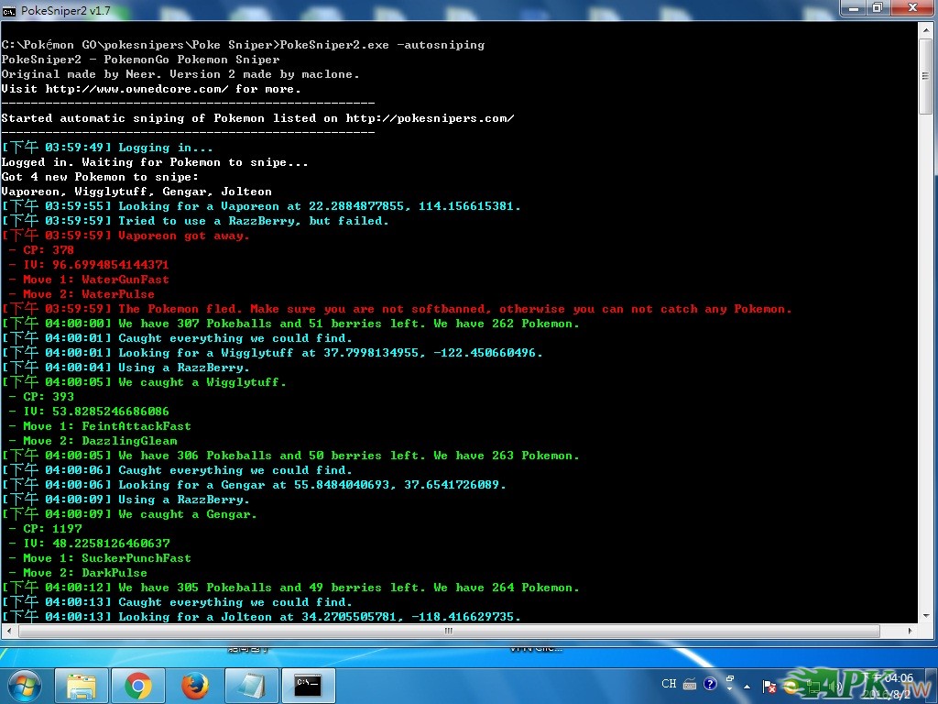Open the notepad app on the taskbar

coord(251,685)
